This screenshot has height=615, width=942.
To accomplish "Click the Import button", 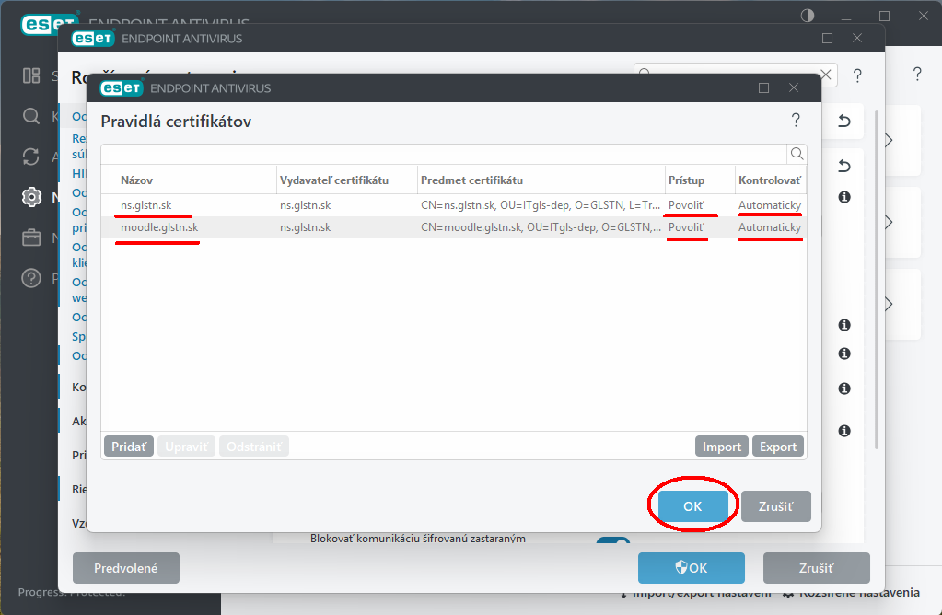I will click(721, 447).
